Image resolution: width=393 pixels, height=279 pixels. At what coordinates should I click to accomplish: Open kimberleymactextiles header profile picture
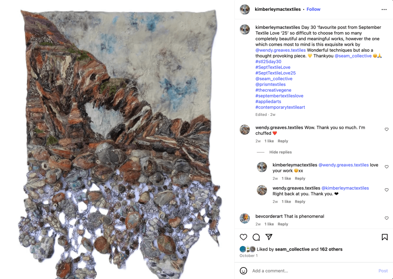(x=244, y=10)
